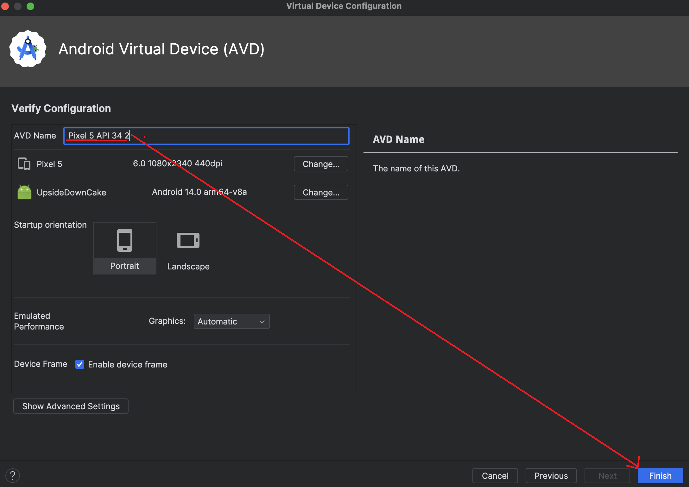Go back with the Previous button
The width and height of the screenshot is (689, 487).
pos(551,476)
